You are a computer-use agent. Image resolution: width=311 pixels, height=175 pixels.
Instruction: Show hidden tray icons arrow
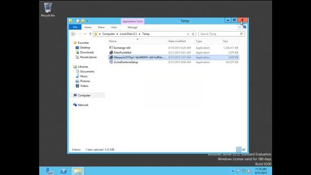click(x=233, y=171)
